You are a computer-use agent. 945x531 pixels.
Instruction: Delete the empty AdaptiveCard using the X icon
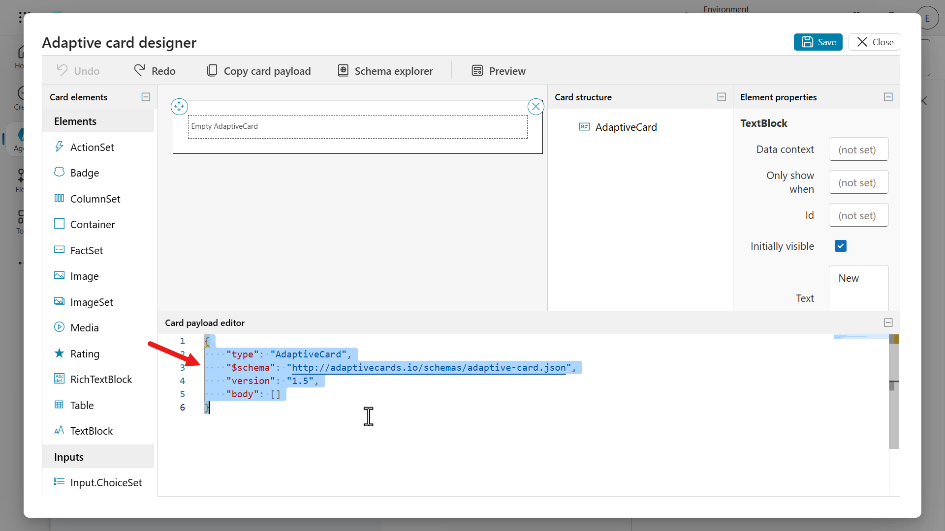(535, 106)
